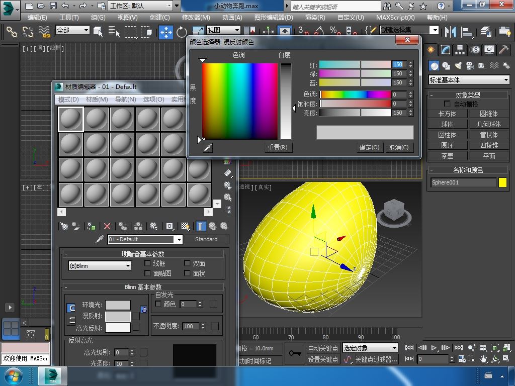Click the 漫反射 diffuse color swatch
The width and height of the screenshot is (515, 386).
[x=118, y=317]
